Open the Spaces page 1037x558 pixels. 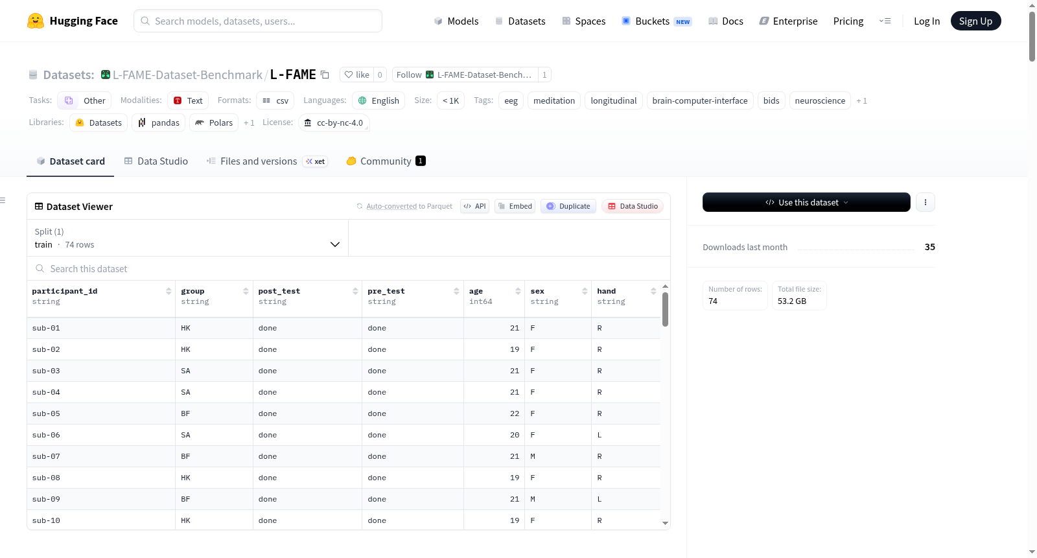(x=584, y=21)
